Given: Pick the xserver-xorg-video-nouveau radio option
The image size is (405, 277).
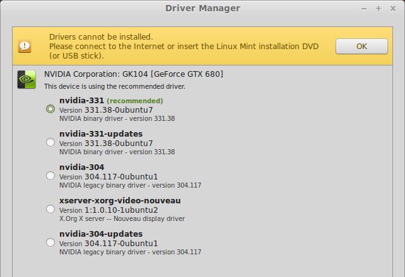Looking at the screenshot, I should tap(50, 209).
